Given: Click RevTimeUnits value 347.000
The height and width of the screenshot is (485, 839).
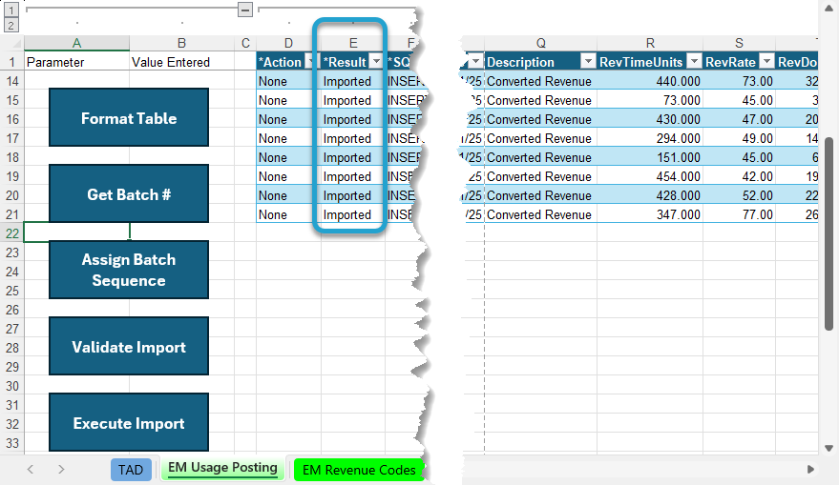Looking at the screenshot, I should [650, 214].
